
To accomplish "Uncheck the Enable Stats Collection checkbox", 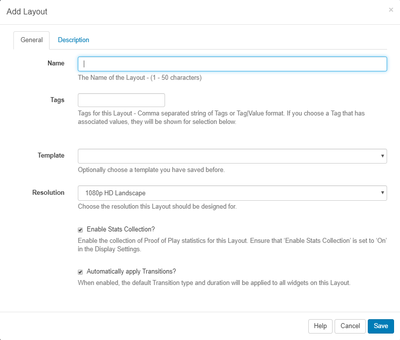I will click(80, 230).
